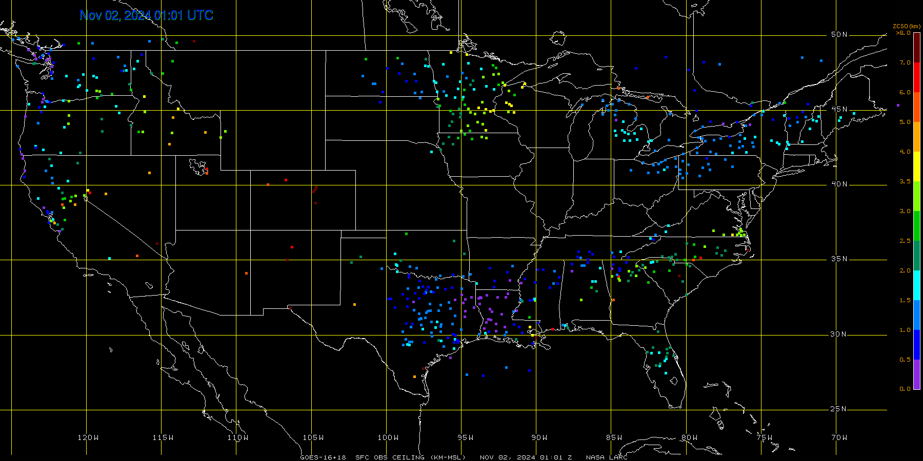Select the 3.5 colorbar tick label
Screen dimensions: 923x461
click(x=905, y=182)
